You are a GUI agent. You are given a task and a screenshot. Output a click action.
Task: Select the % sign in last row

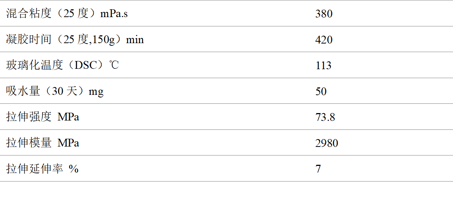[74, 169]
